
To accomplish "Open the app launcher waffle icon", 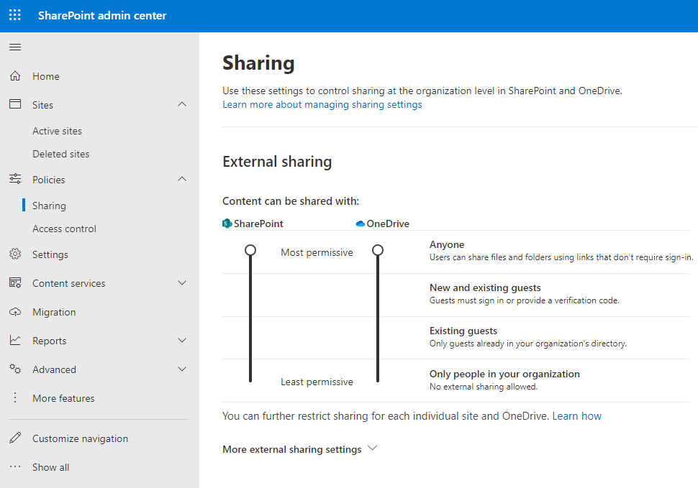I will click(14, 15).
